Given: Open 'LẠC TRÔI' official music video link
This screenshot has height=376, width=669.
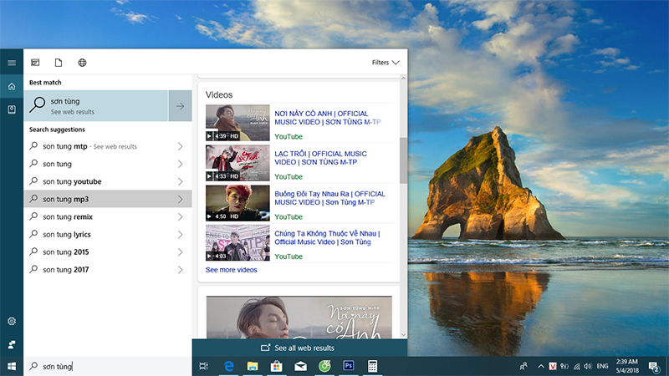Looking at the screenshot, I should click(x=320, y=158).
